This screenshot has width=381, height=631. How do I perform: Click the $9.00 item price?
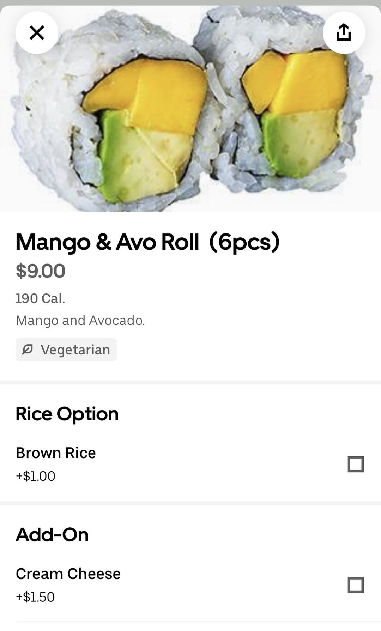pyautogui.click(x=40, y=271)
